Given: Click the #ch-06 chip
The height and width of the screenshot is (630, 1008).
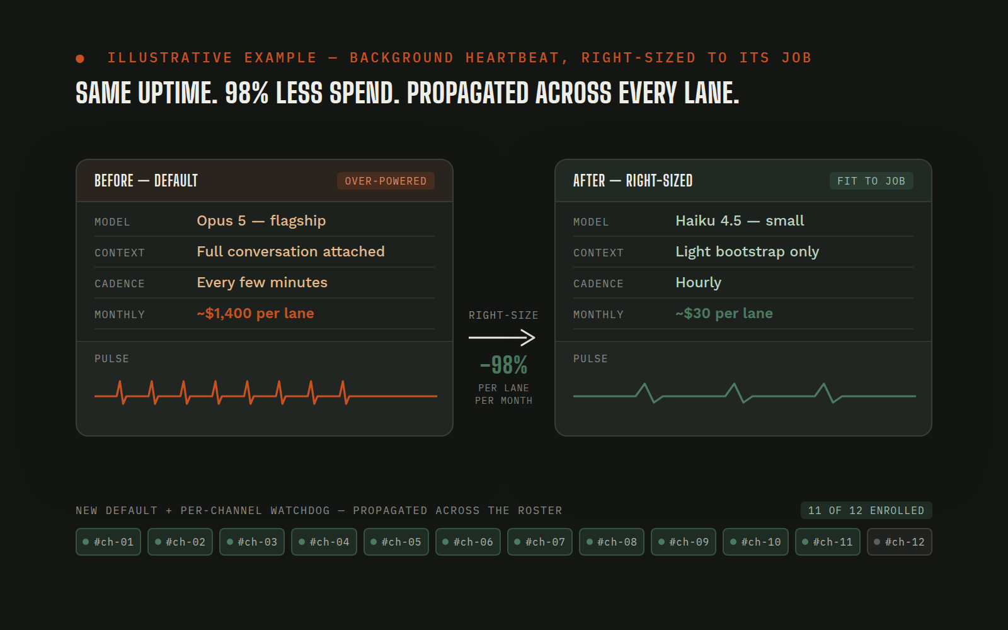Looking at the screenshot, I should coord(468,542).
